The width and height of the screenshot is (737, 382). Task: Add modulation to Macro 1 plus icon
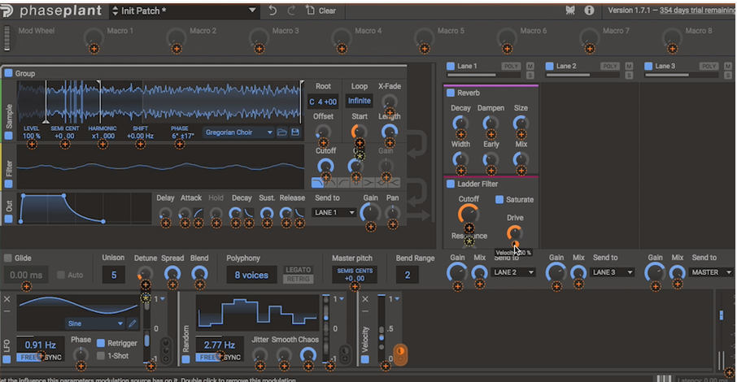(x=94, y=49)
